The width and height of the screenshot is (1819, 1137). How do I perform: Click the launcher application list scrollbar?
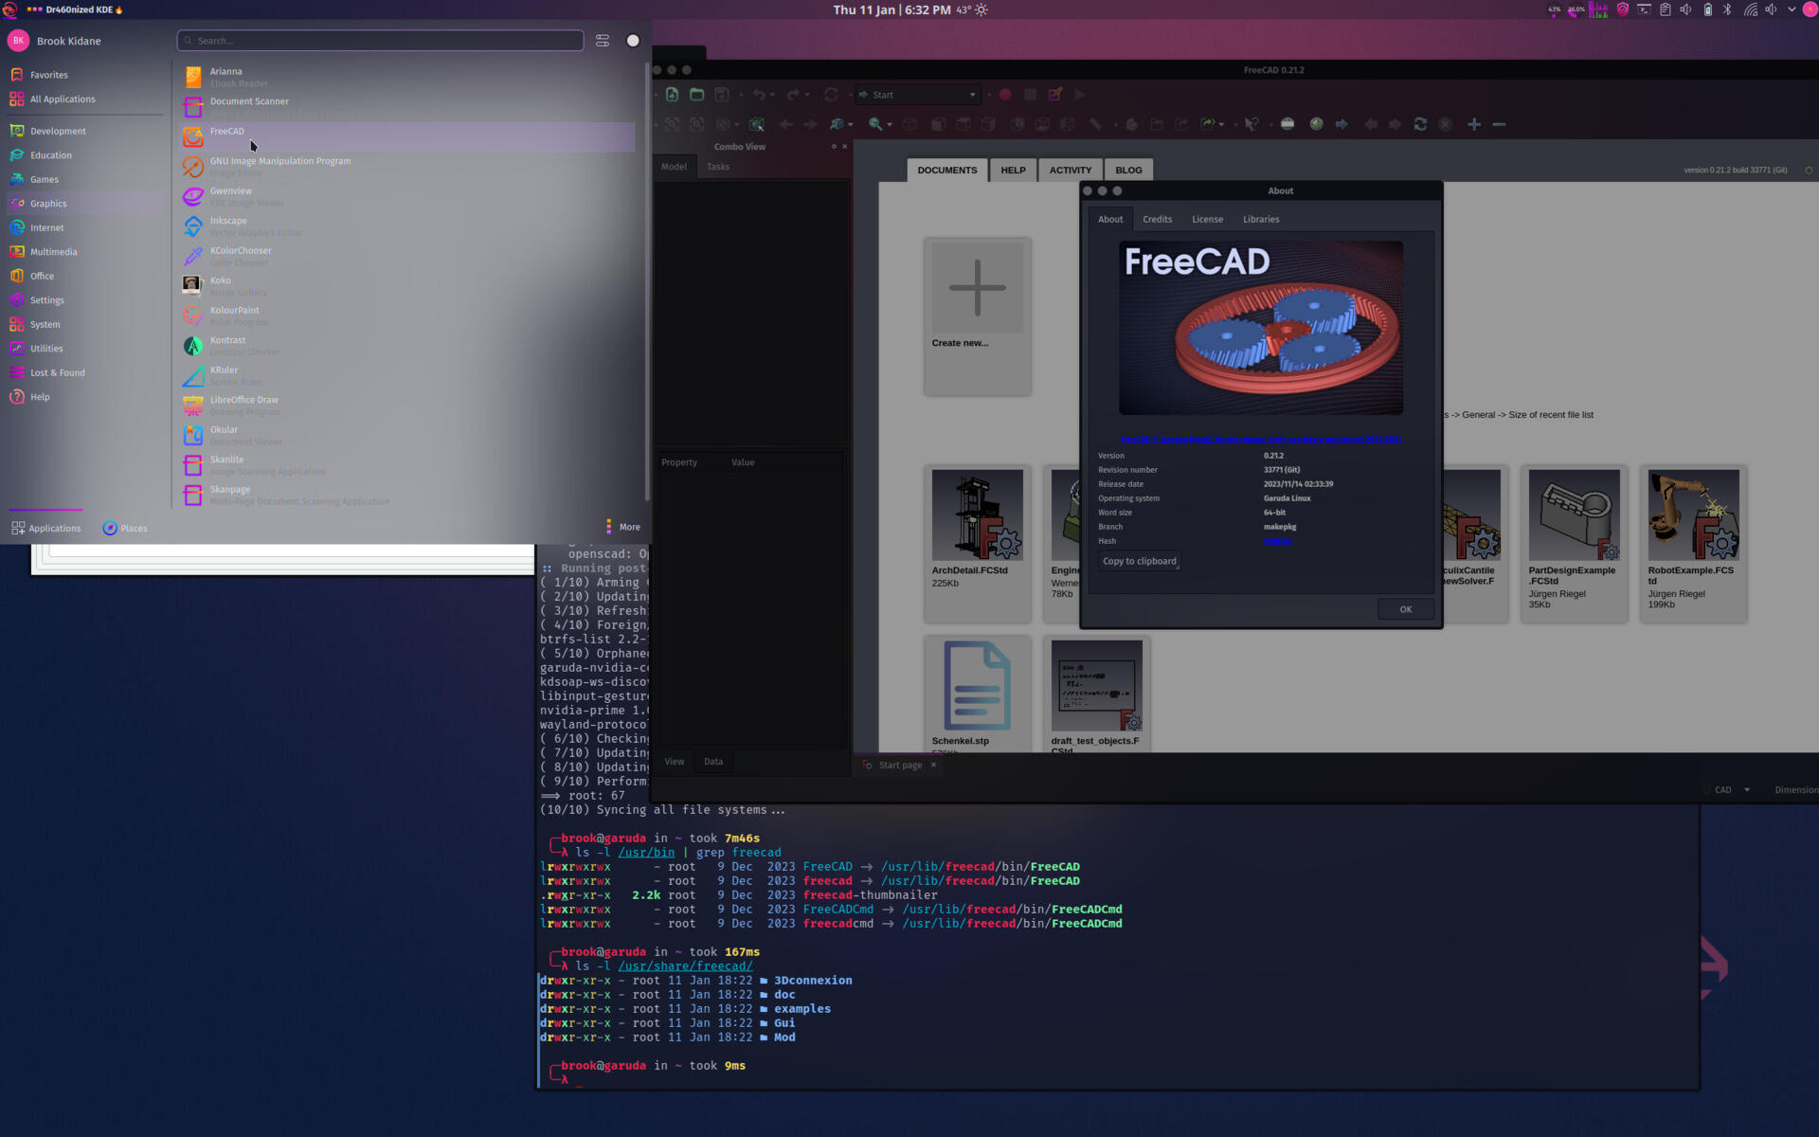(647, 281)
